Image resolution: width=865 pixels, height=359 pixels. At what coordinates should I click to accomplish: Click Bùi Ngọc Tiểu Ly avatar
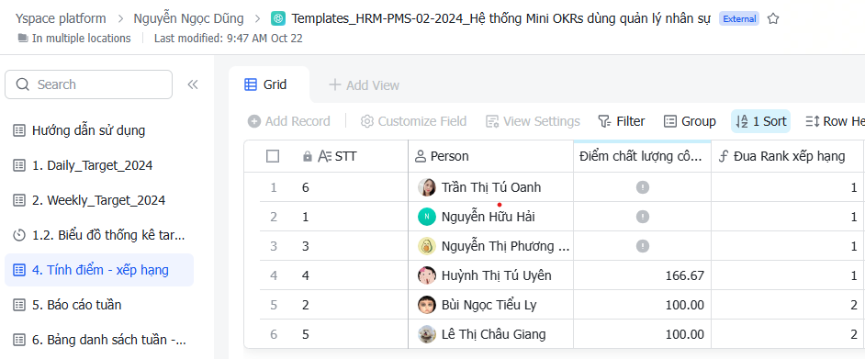pos(427,305)
